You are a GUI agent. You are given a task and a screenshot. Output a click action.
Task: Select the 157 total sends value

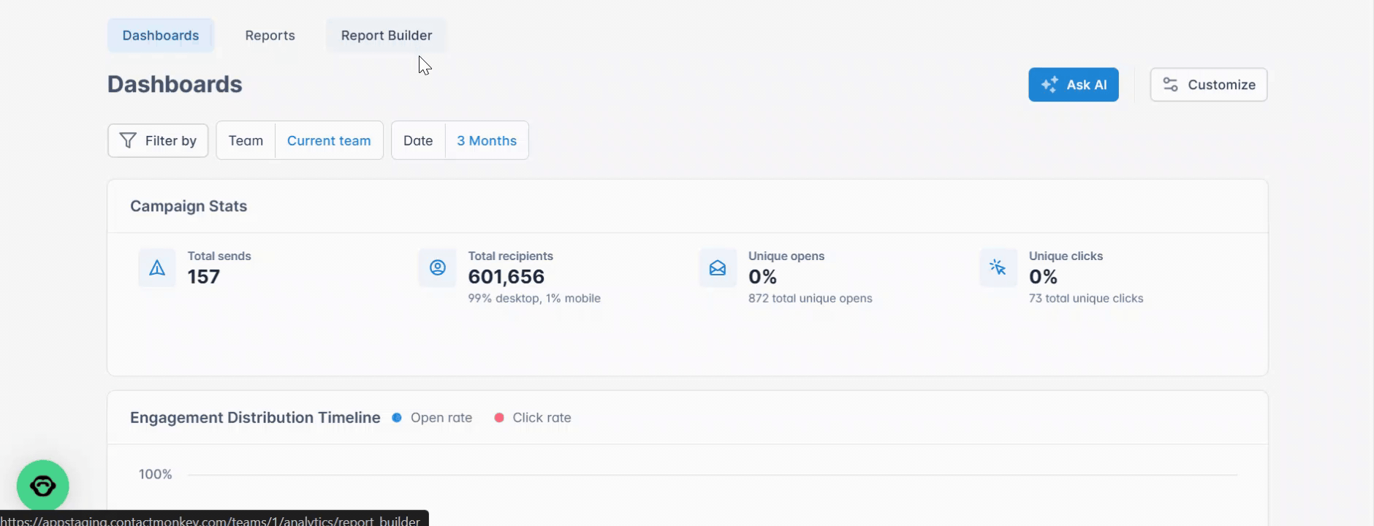pos(204,277)
